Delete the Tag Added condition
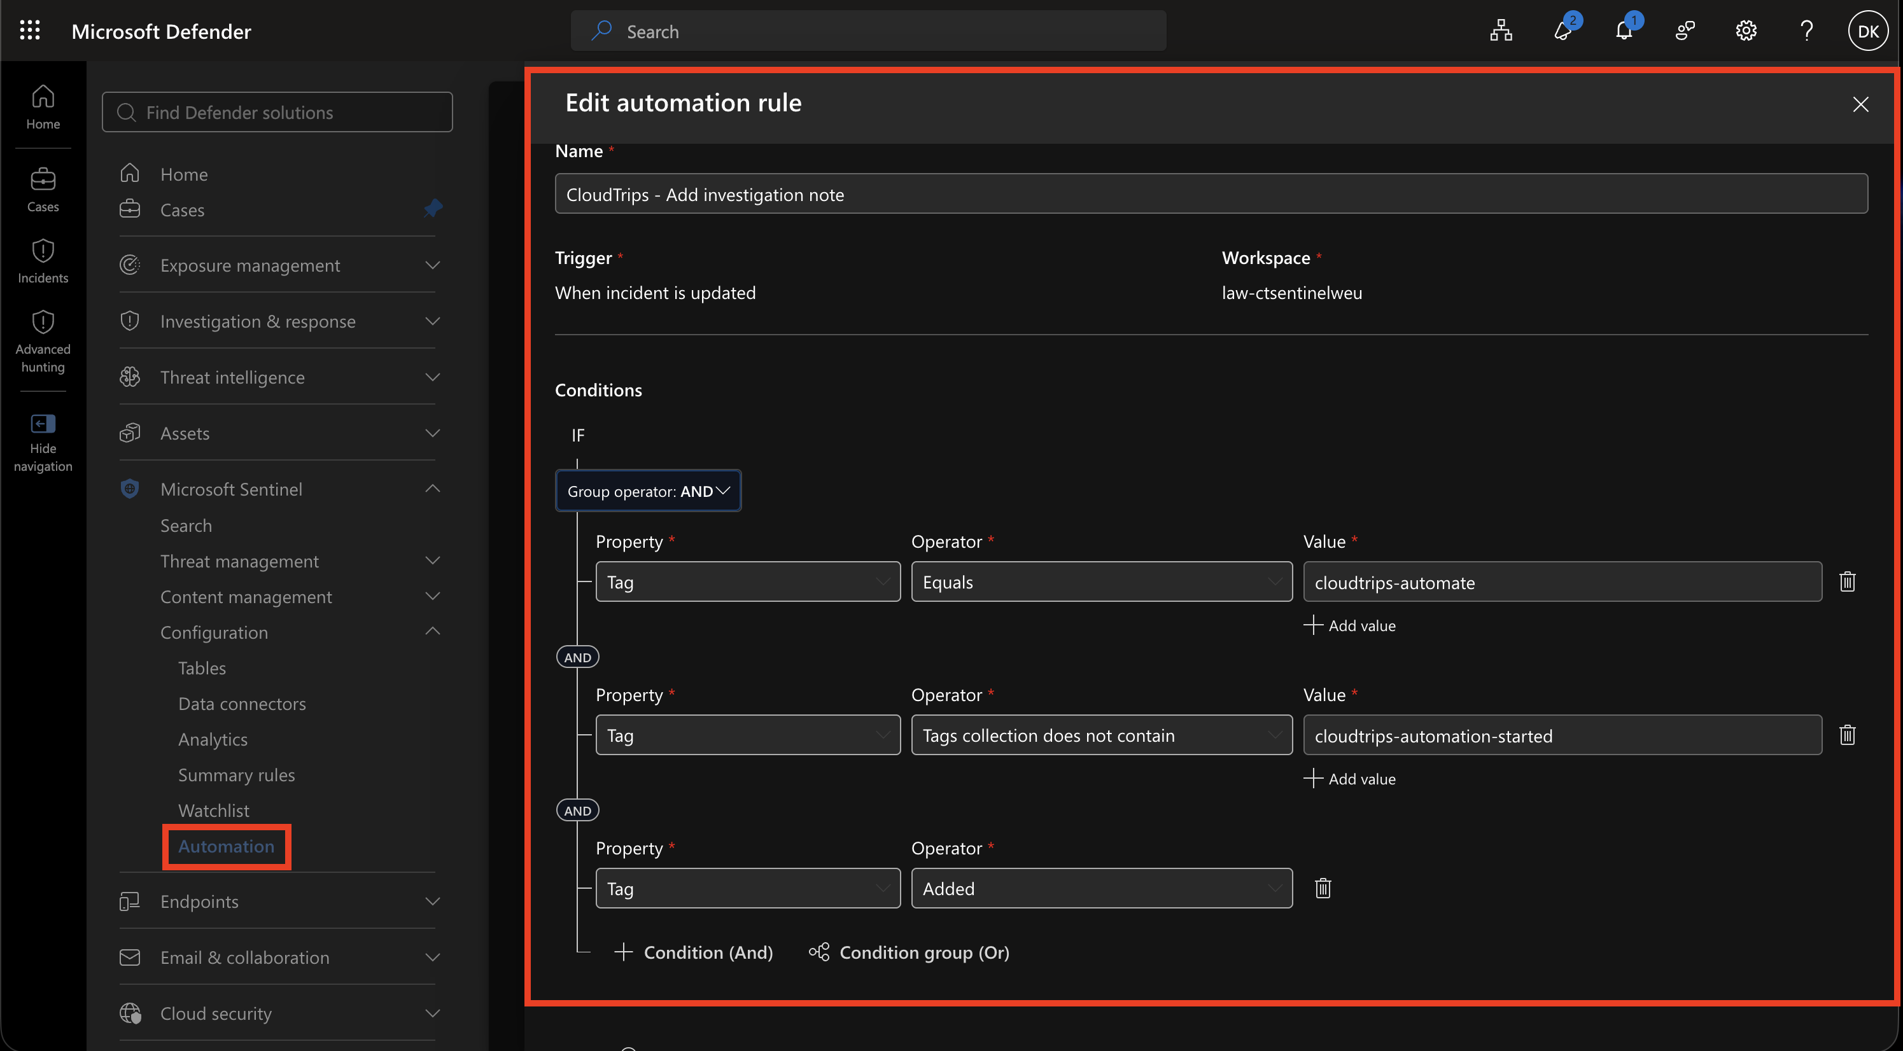1903x1051 pixels. point(1323,887)
